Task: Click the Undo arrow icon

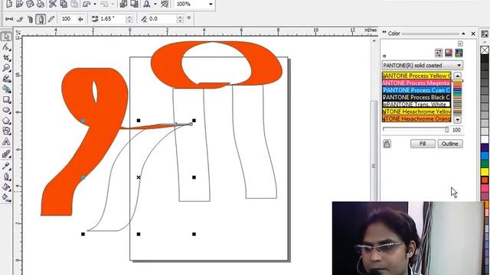Action: (87, 4)
